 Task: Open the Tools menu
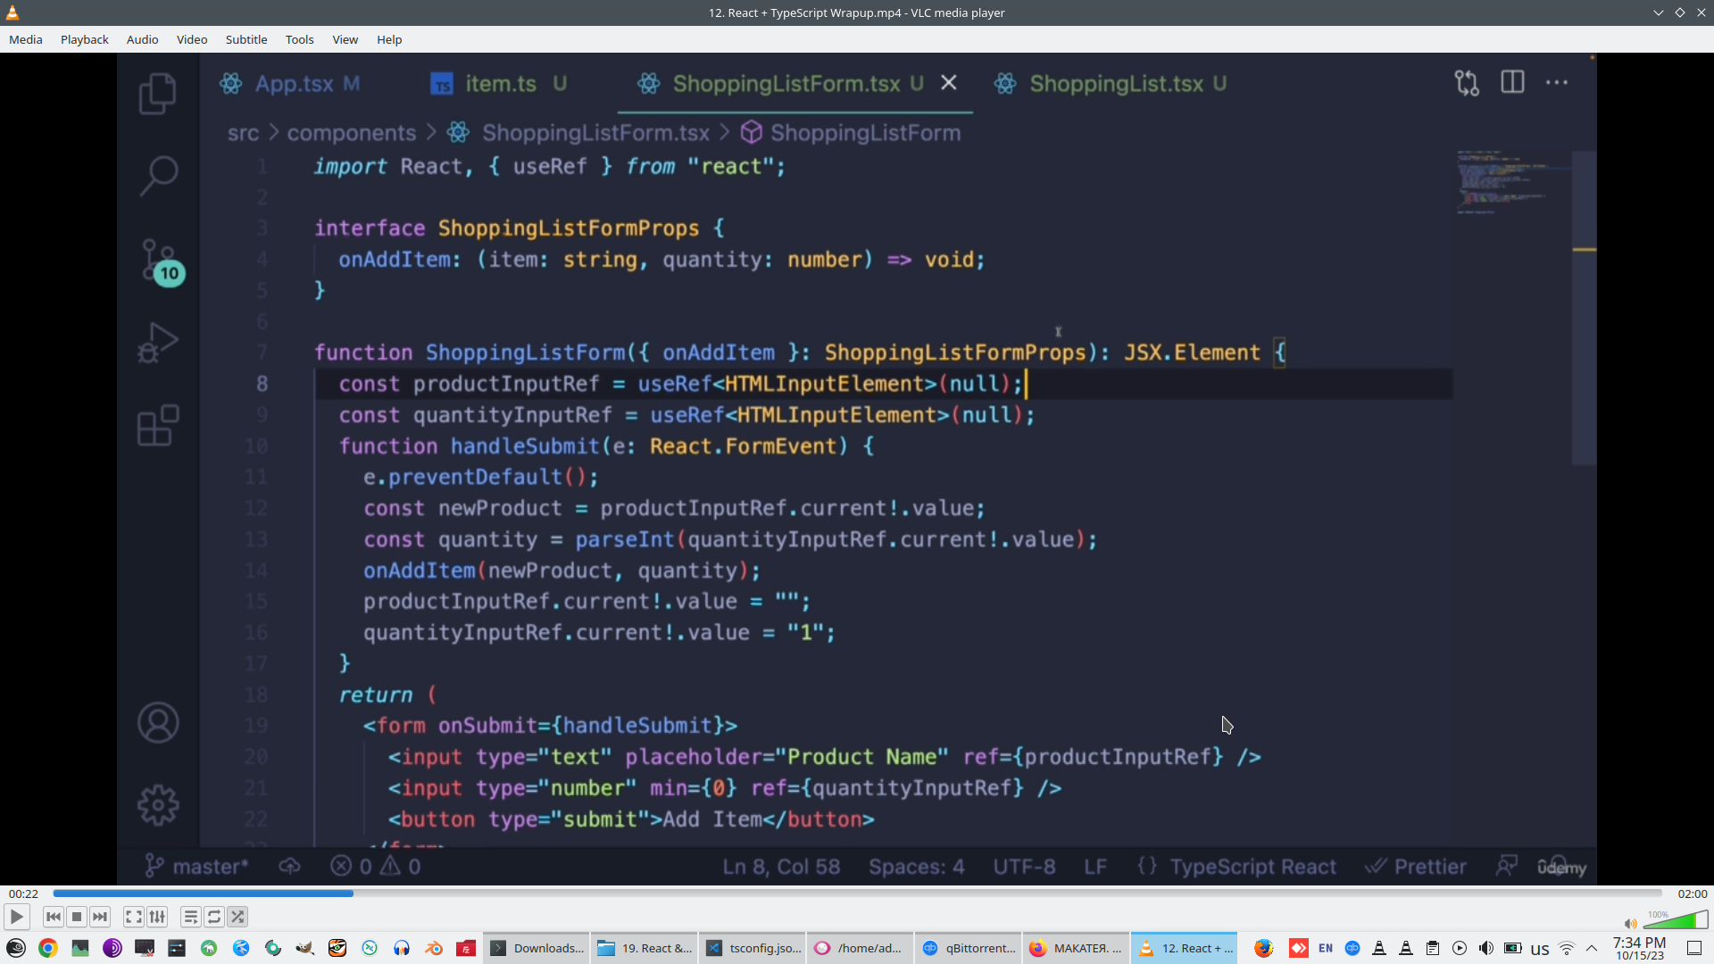coord(299,39)
